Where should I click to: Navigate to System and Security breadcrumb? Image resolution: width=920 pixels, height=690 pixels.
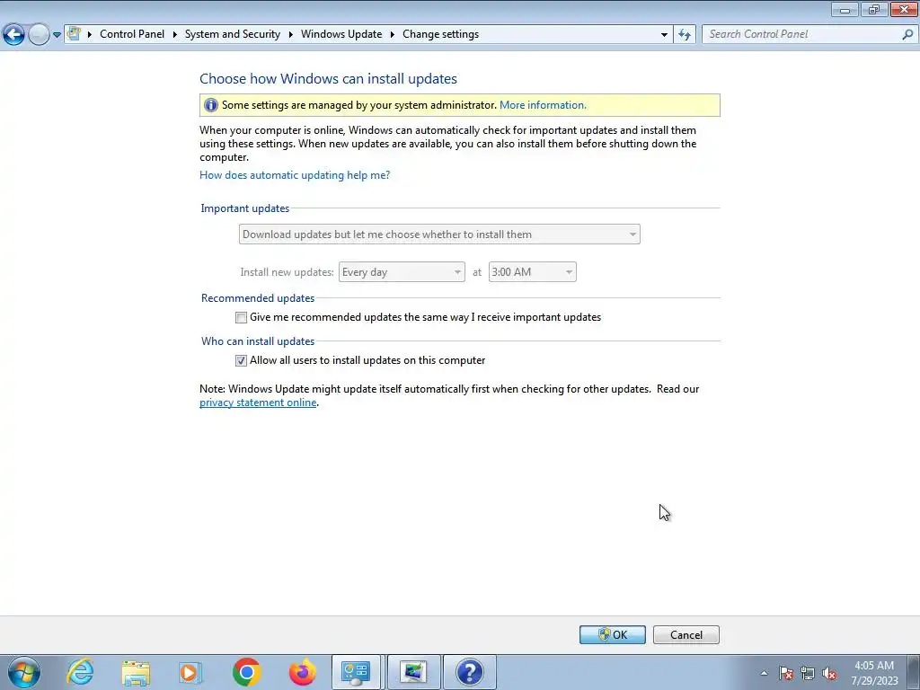233,34
